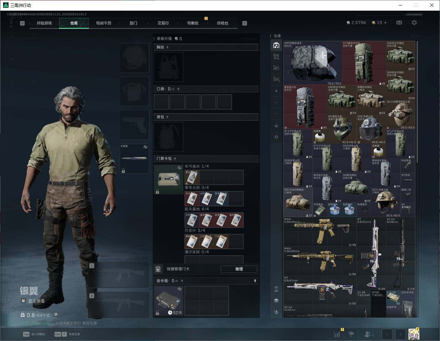The width and height of the screenshot is (440, 341).
Task: Click the nav right arrow after 改枪台
Action: pos(244,23)
